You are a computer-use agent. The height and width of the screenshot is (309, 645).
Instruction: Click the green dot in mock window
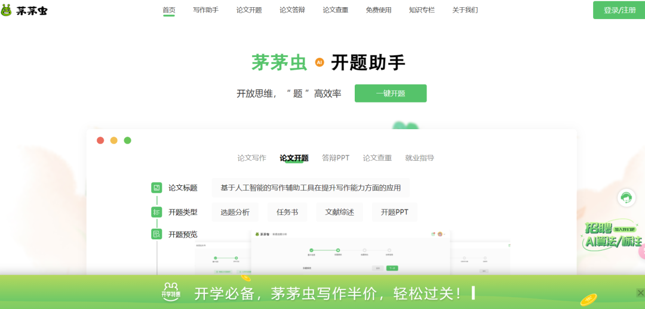[x=128, y=141]
